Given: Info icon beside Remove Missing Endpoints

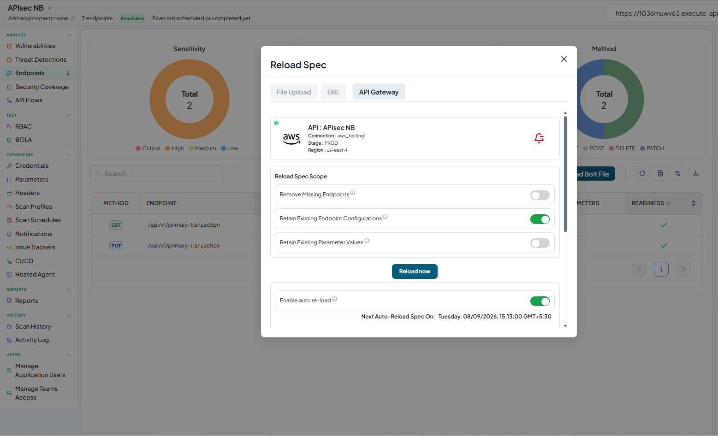Looking at the screenshot, I should (353, 193).
